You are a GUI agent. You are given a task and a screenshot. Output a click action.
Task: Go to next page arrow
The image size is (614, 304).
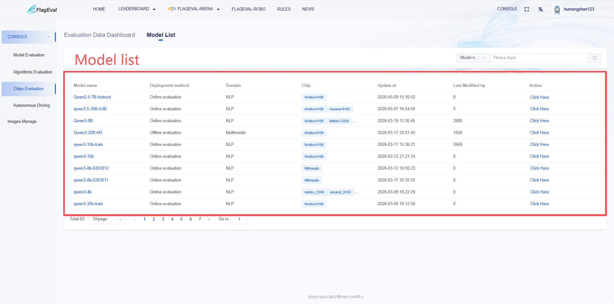pos(209,219)
